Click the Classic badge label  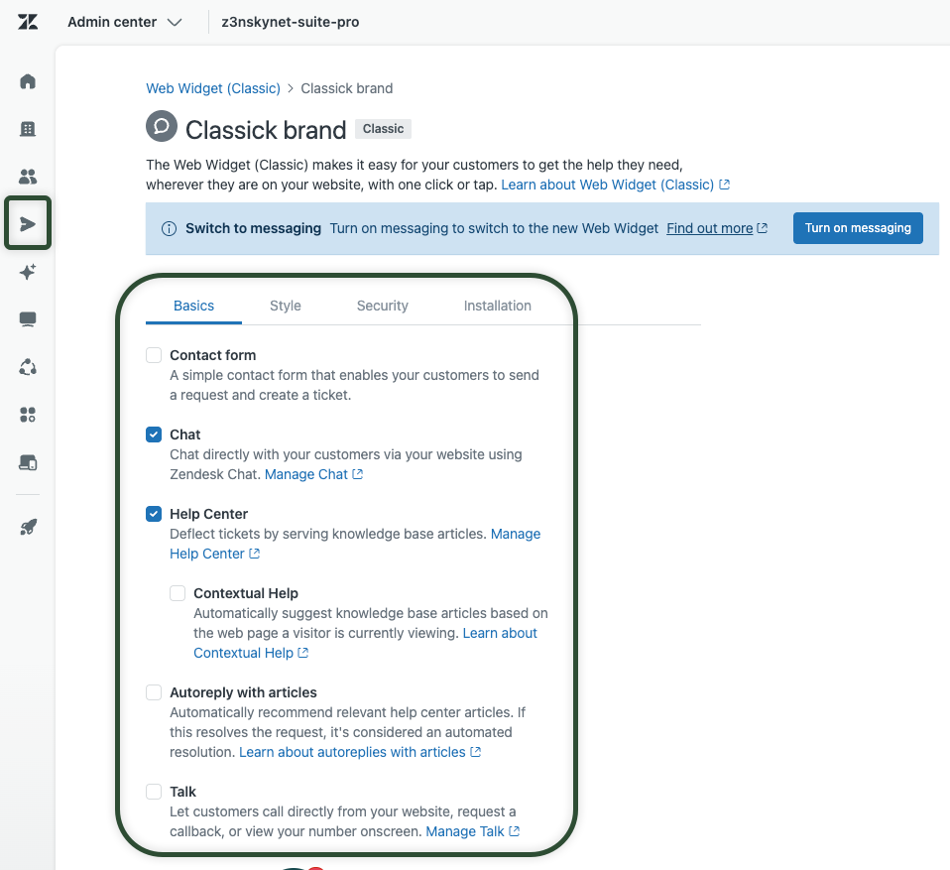point(383,129)
